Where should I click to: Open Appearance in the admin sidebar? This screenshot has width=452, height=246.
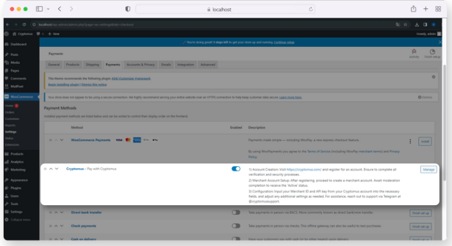19,180
